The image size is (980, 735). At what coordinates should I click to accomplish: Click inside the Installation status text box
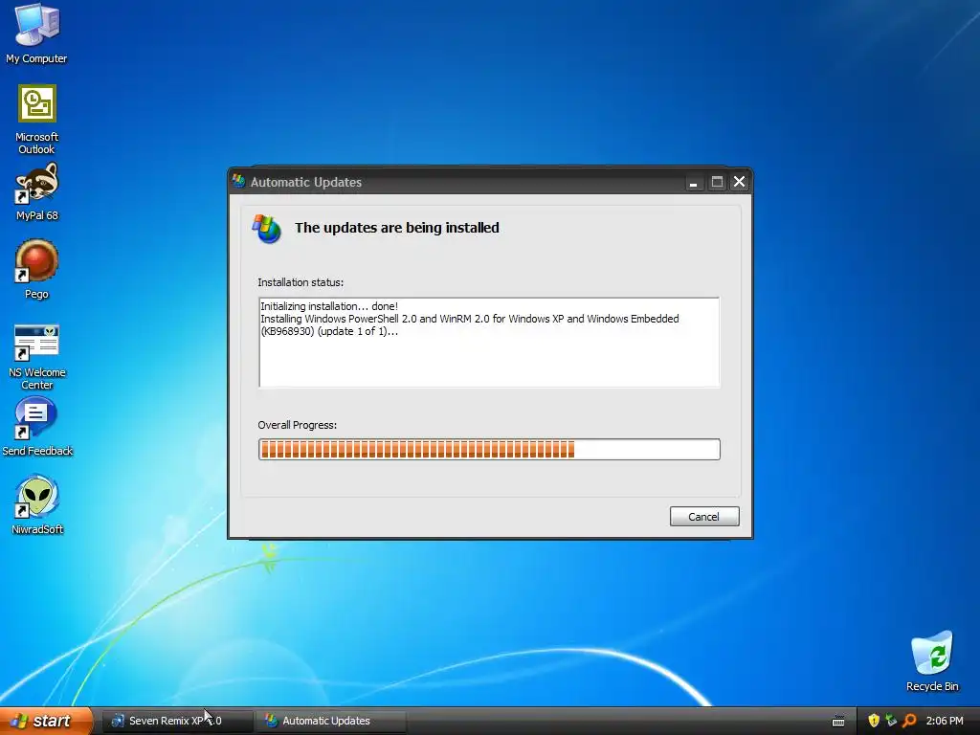(489, 343)
